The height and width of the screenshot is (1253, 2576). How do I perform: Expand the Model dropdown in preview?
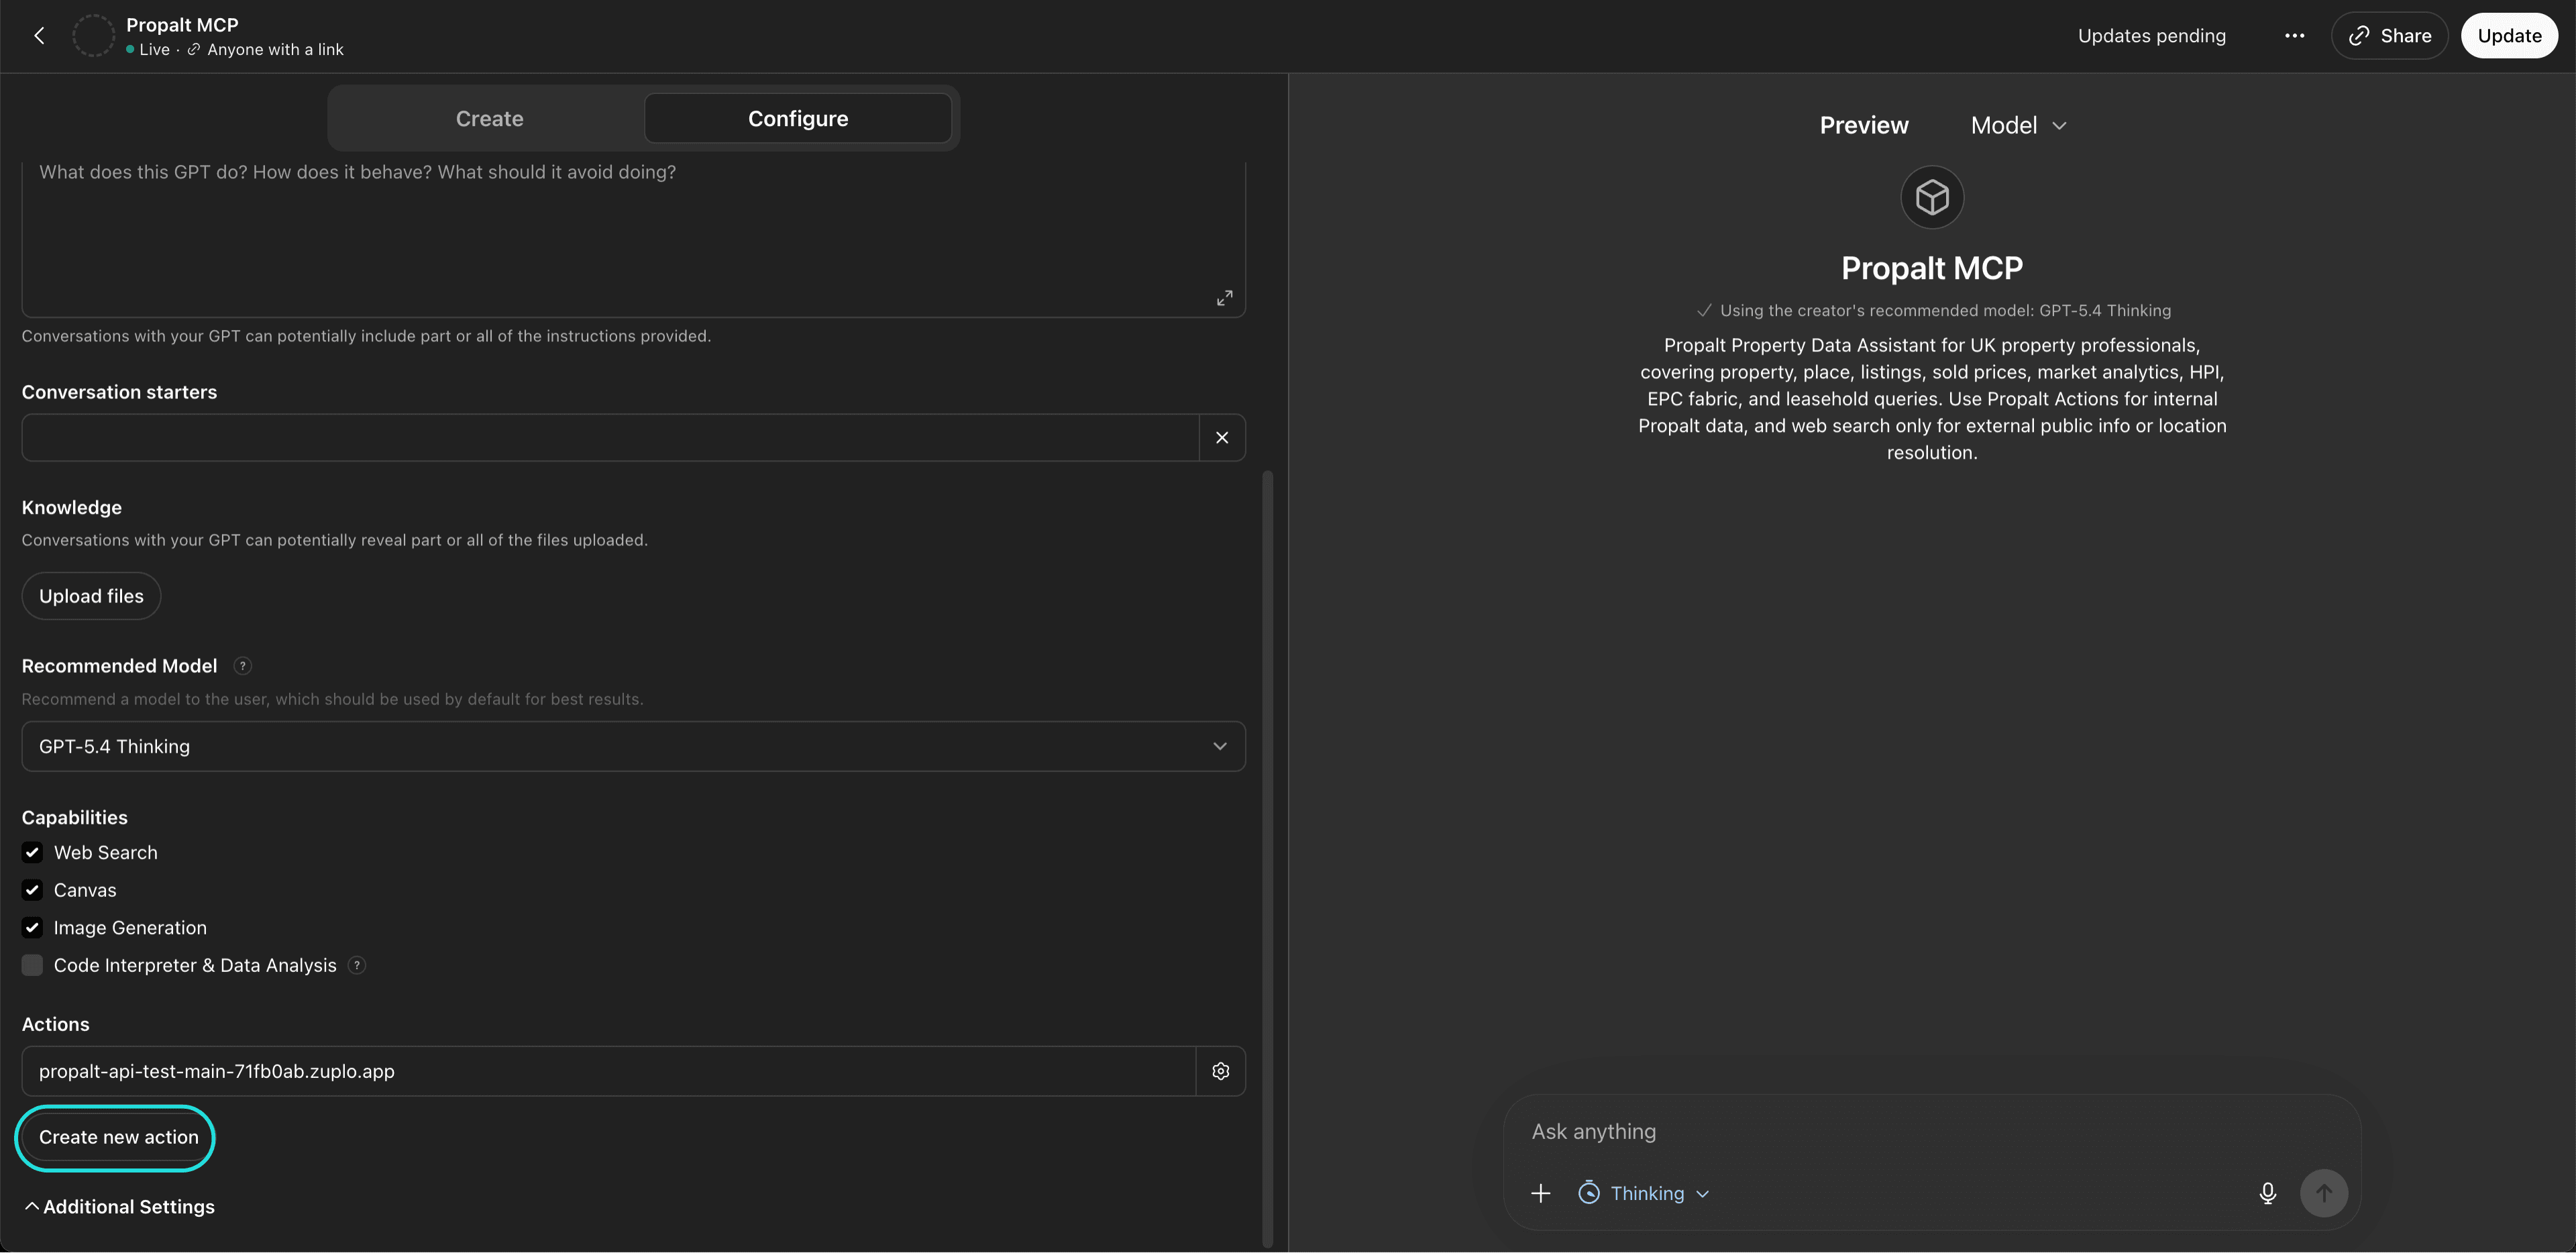tap(2018, 126)
